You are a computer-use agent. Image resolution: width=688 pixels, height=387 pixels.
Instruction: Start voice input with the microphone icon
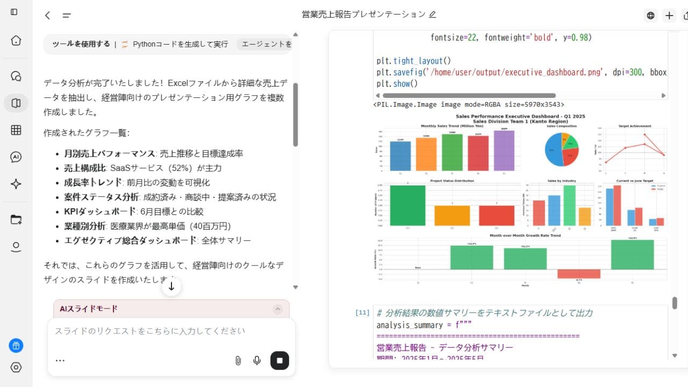257,360
